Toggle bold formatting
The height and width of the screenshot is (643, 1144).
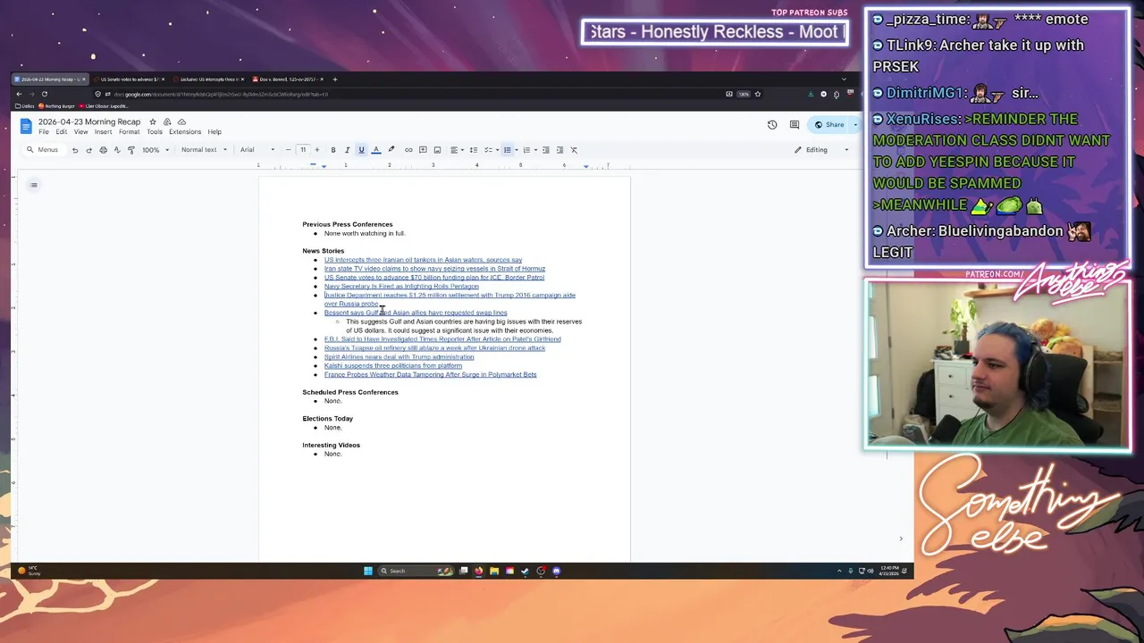point(333,150)
